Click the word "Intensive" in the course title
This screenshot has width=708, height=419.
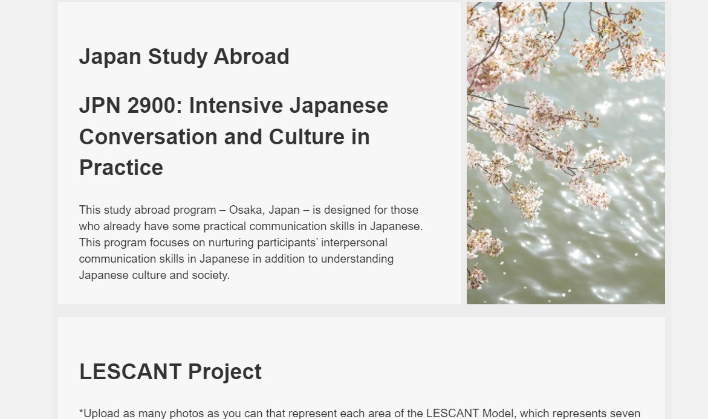[236, 106]
